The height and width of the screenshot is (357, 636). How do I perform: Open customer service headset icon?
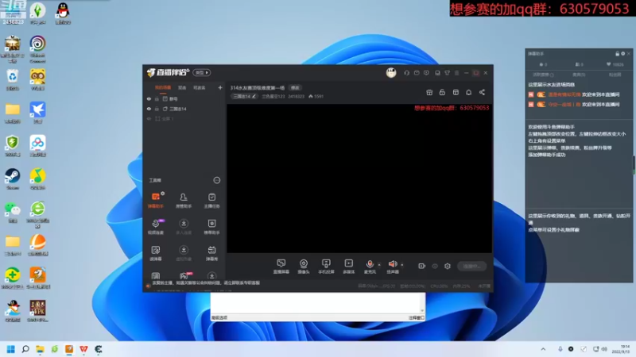tap(406, 73)
